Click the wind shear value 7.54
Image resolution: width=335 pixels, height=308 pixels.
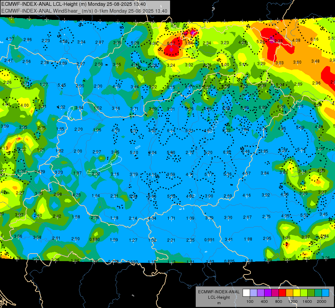[x=245, y=129]
